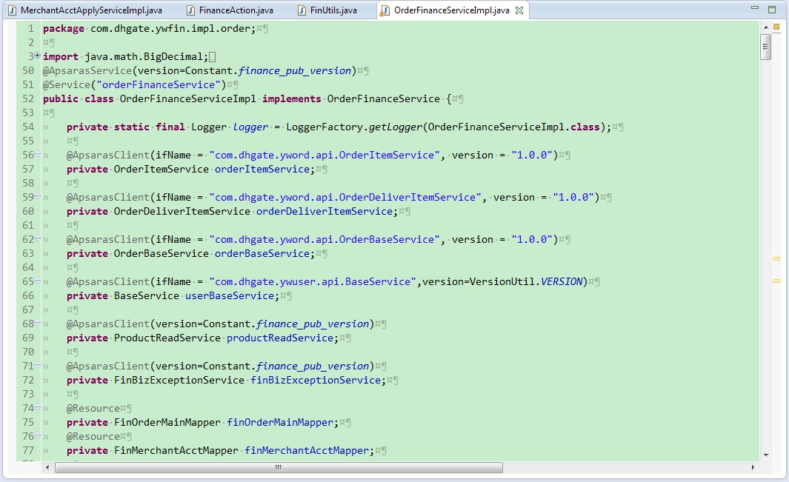Click the collapsed imports placeholder box after BigDecimal
The height and width of the screenshot is (482, 789).
tap(213, 57)
